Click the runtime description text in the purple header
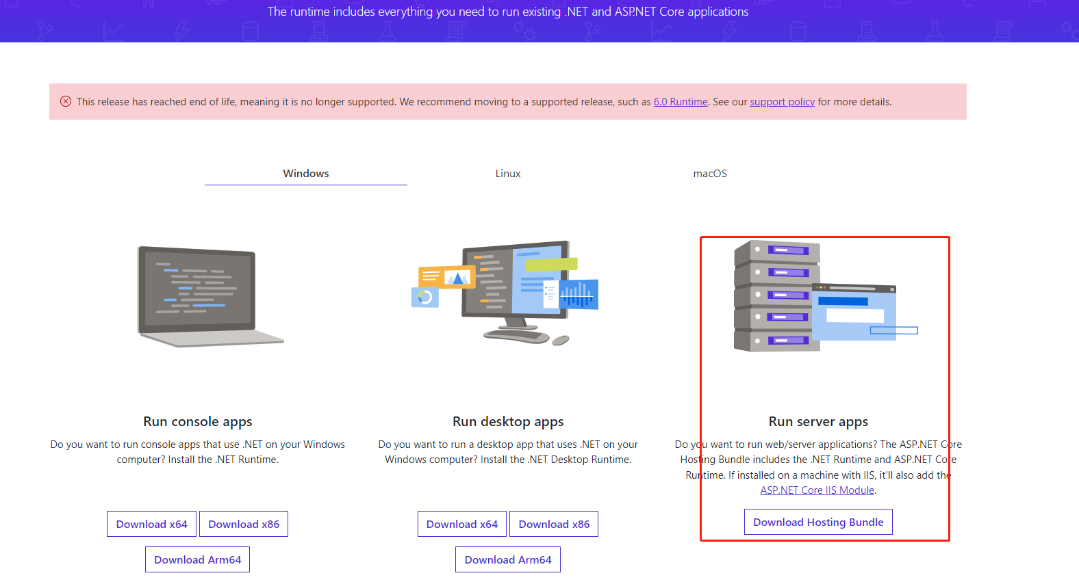The width and height of the screenshot is (1079, 582). pos(508,12)
